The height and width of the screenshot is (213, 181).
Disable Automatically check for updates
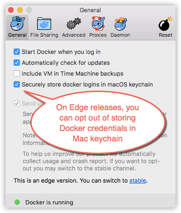pyautogui.click(x=17, y=63)
